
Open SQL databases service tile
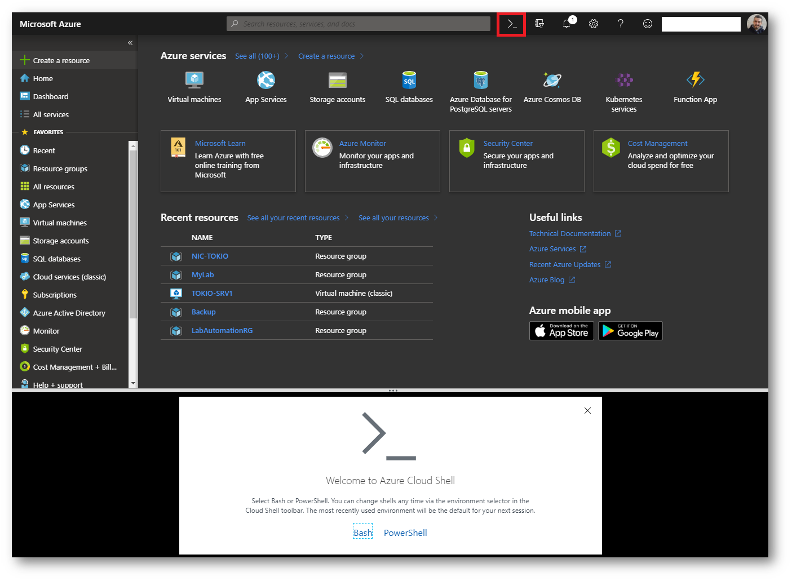[x=409, y=87]
